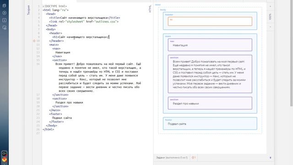Click the <!DOCTYPE html> code line
293x165 pixels.
click(54, 6)
